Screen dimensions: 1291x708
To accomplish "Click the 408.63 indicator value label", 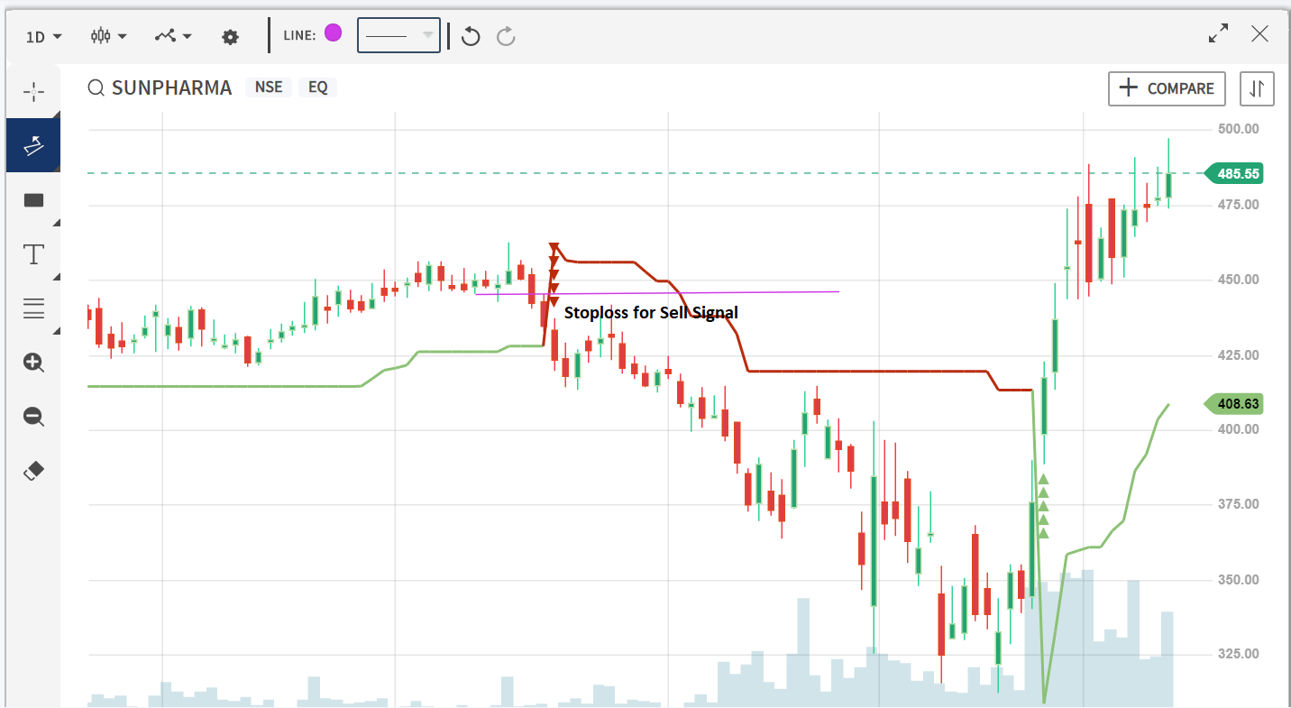I will 1234,404.
